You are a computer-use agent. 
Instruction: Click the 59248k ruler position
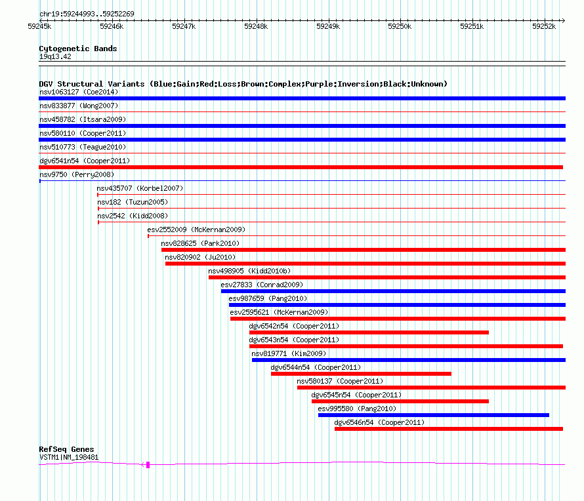point(256,26)
